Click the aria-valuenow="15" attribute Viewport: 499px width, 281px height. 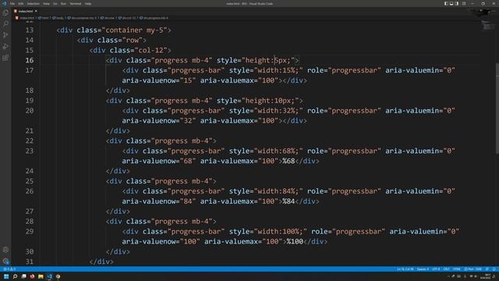(159, 80)
